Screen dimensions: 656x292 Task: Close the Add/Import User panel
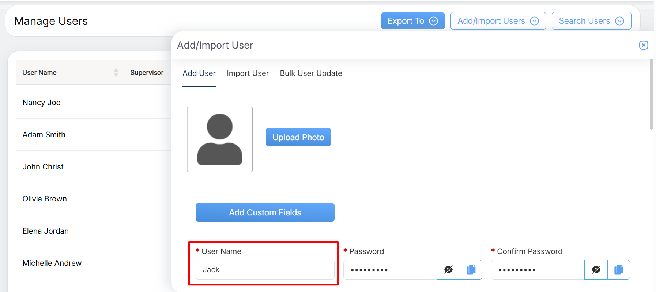[644, 45]
